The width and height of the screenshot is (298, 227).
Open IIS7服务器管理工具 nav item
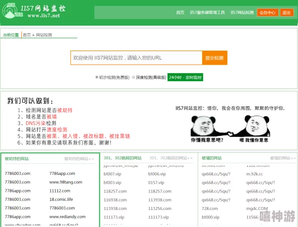pyautogui.click(x=207, y=13)
